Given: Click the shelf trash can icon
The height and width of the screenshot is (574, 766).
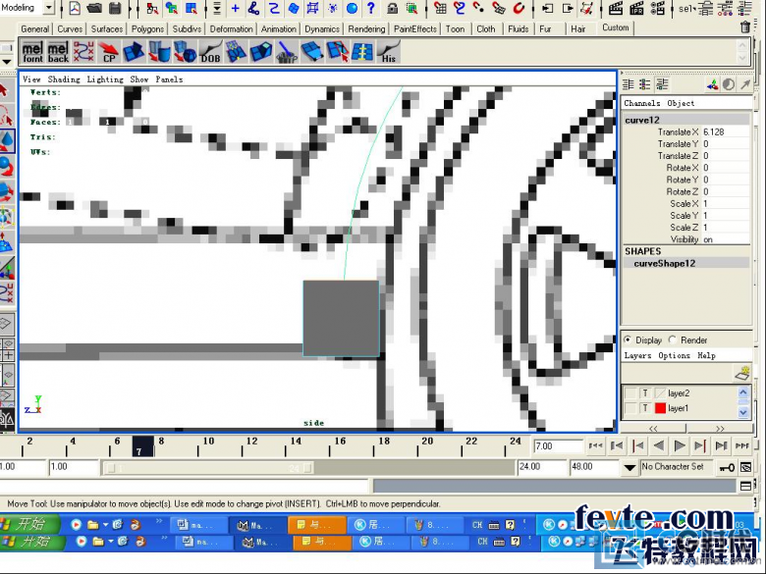Looking at the screenshot, I should [x=744, y=27].
